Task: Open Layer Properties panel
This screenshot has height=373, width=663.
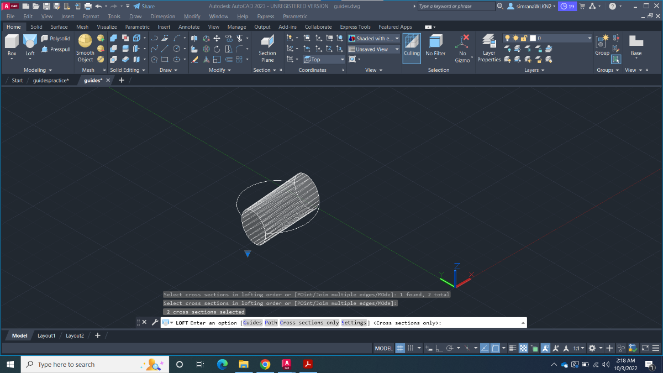Action: click(489, 48)
